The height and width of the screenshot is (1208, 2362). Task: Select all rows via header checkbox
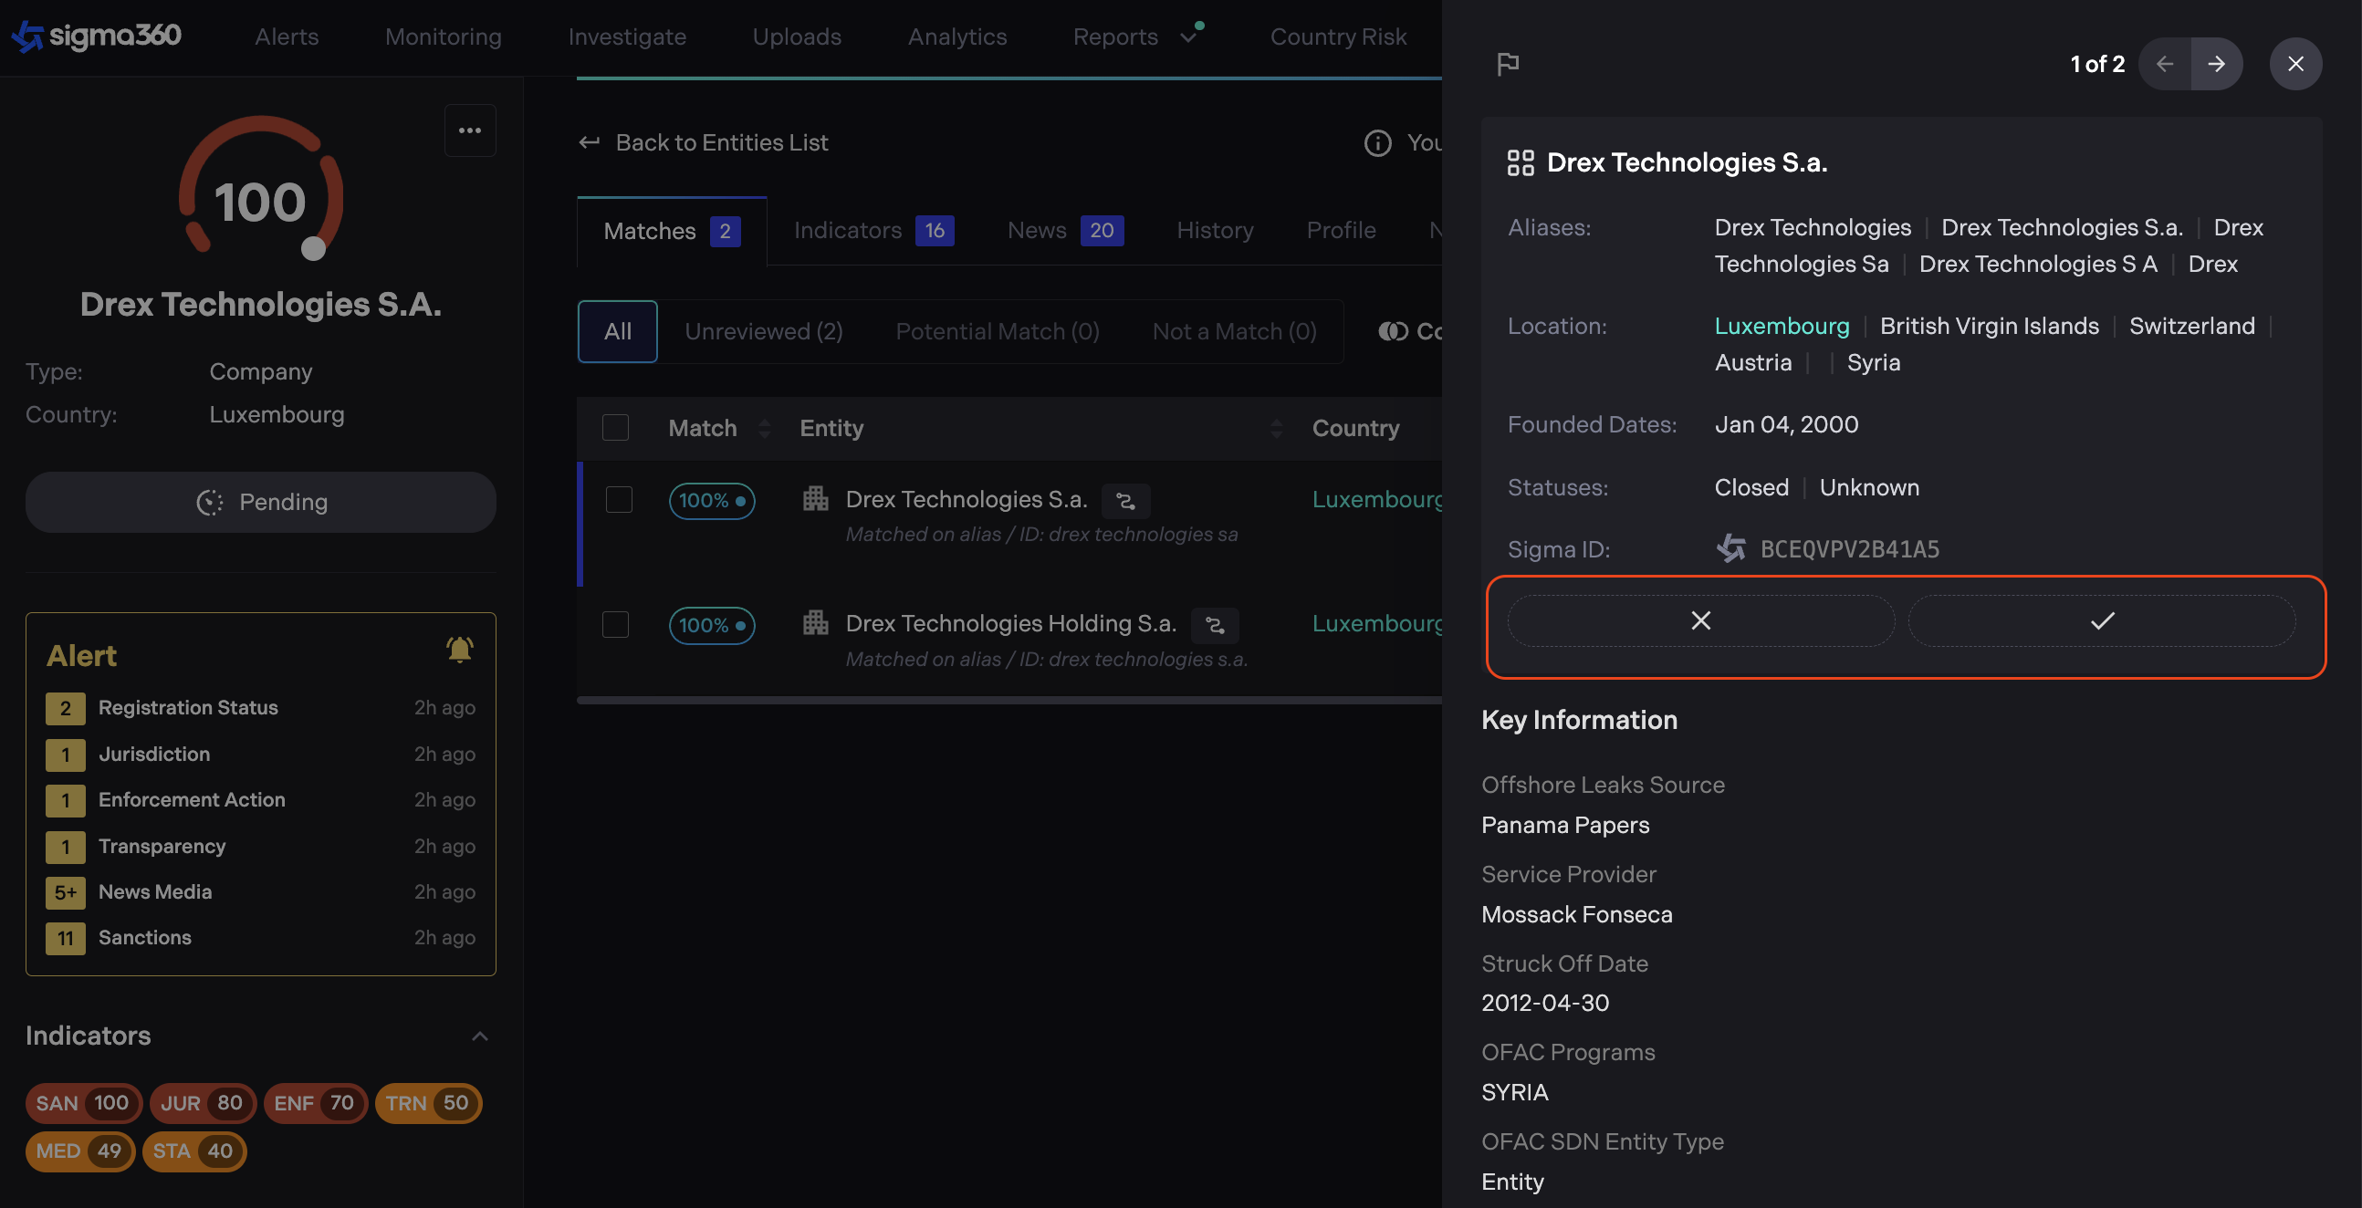615,428
